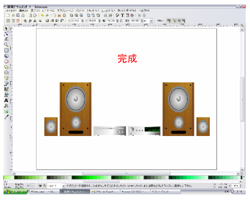Viewport: 250px width, 200px height.
Task: Pick the leftmost pale green palette swatch
Action: click(5, 177)
